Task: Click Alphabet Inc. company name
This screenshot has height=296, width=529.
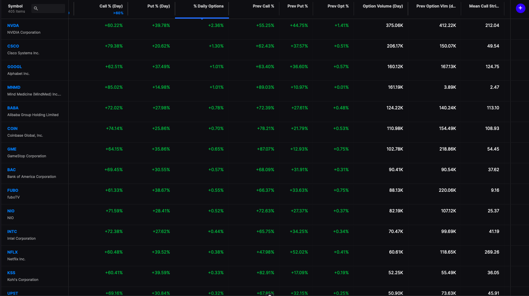Action: point(18,74)
